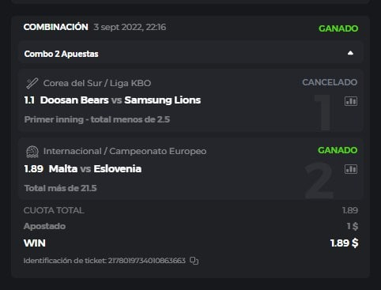Click the green GANADO status at top

(338, 28)
